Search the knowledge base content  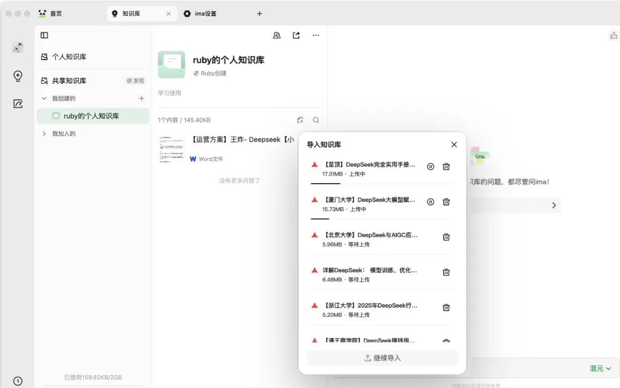(x=316, y=120)
